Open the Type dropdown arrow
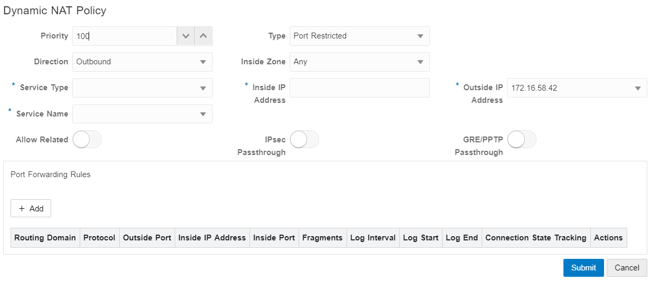Image resolution: width=651 pixels, height=281 pixels. pos(420,36)
